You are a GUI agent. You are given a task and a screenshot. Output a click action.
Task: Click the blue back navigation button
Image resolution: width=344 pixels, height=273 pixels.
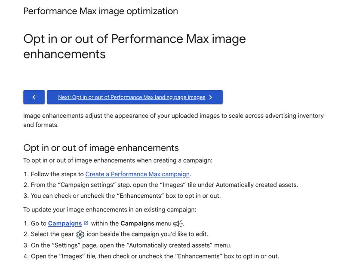(x=34, y=97)
